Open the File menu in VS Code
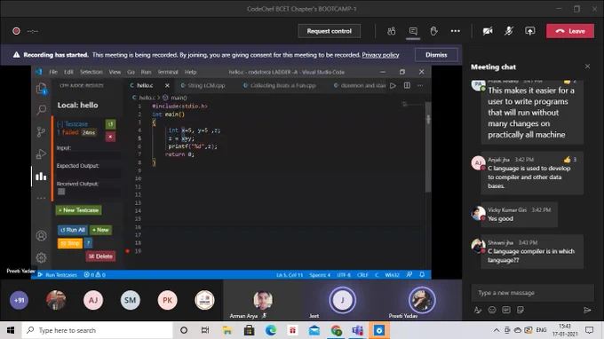 pos(53,72)
